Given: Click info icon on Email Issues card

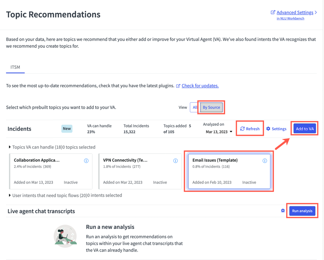Looking at the screenshot, I should point(265,161).
